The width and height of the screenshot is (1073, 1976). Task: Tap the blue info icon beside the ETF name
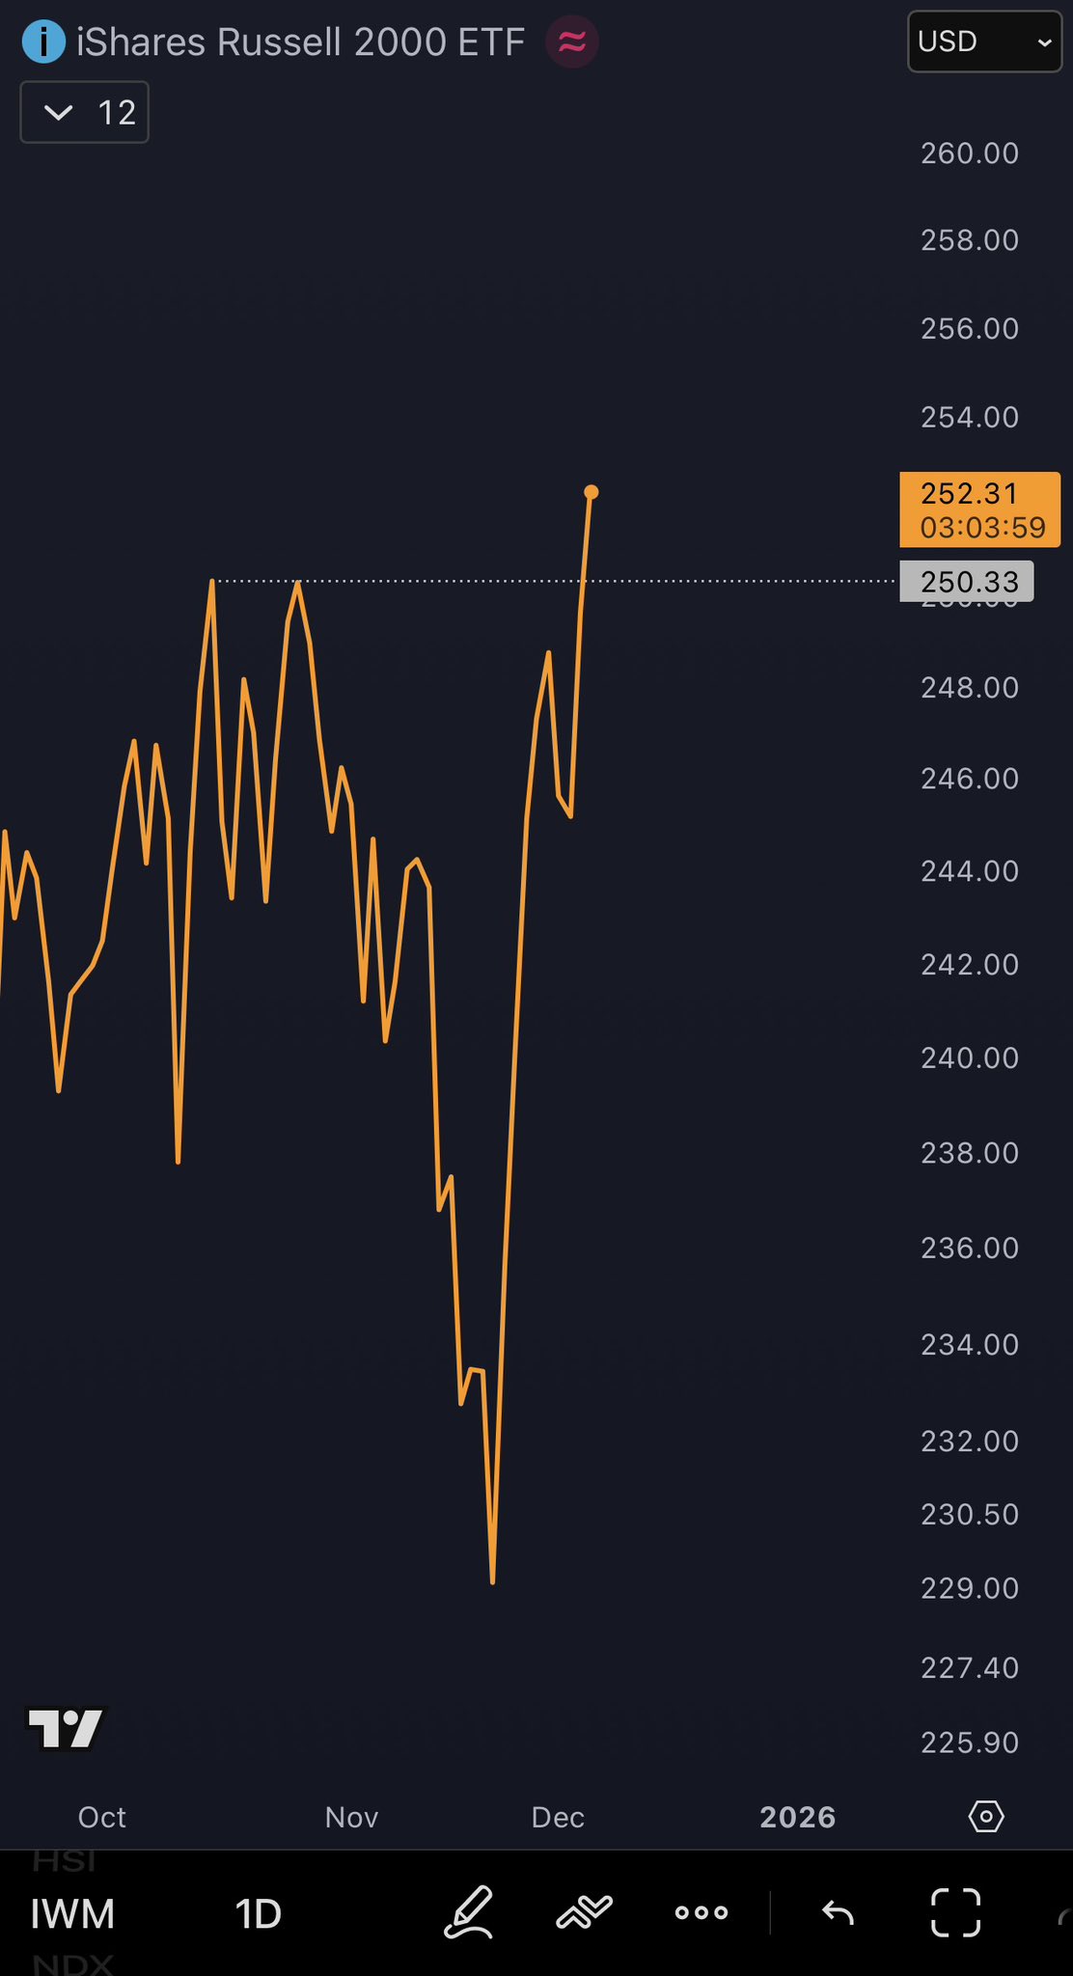pyautogui.click(x=43, y=42)
